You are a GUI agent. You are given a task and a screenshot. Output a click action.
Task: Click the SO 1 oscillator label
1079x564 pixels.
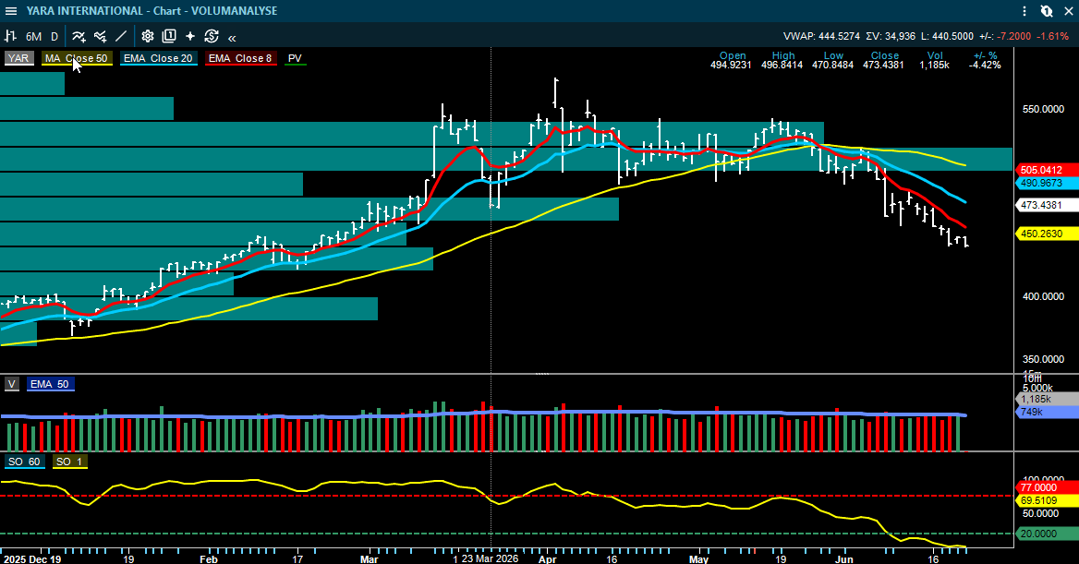[x=68, y=462]
